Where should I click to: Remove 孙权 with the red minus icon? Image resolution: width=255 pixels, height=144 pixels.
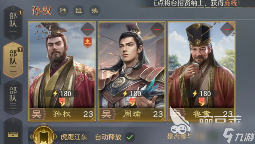(x=88, y=29)
